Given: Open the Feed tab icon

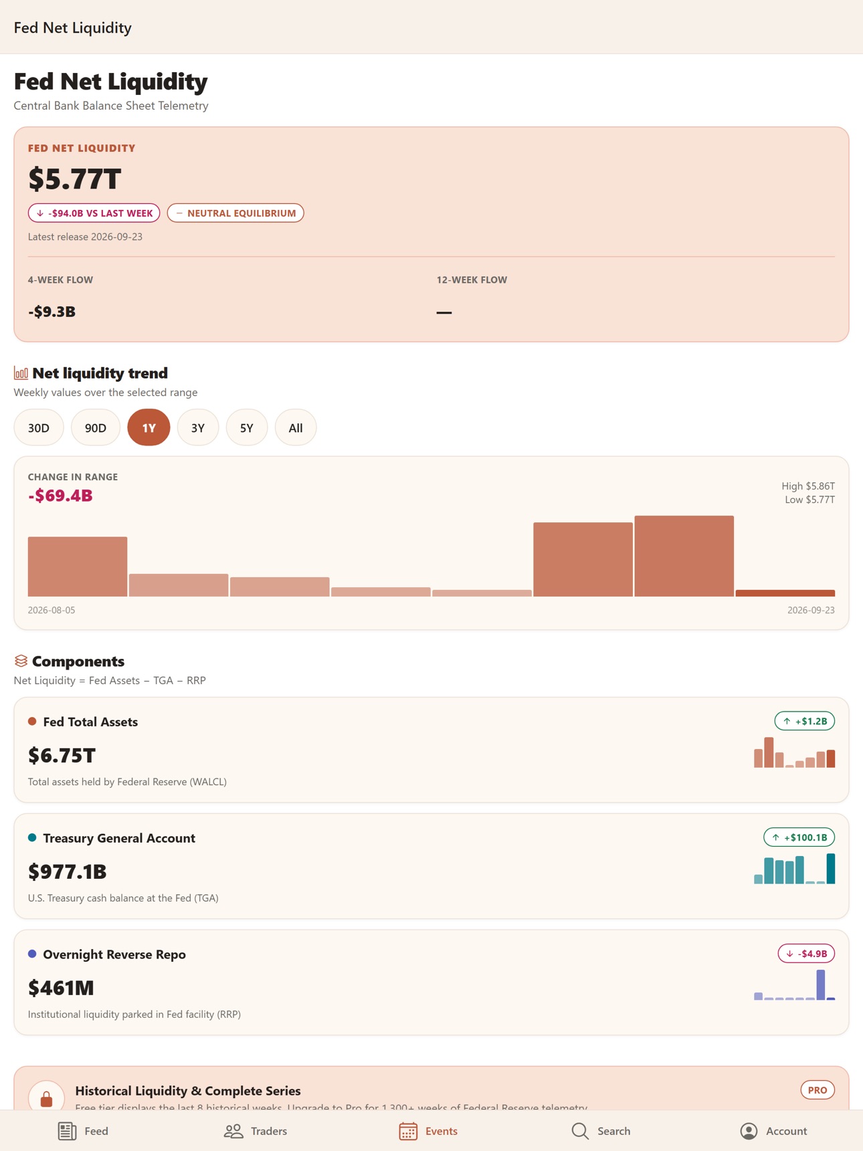Looking at the screenshot, I should 67,1131.
